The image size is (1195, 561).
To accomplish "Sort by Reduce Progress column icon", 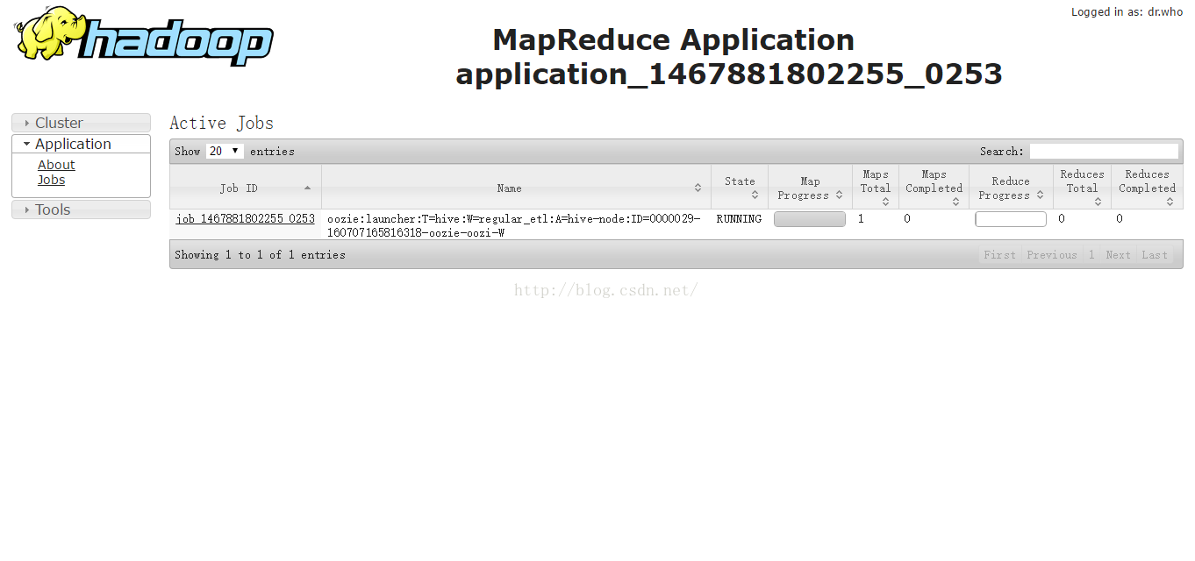I will [x=1040, y=195].
